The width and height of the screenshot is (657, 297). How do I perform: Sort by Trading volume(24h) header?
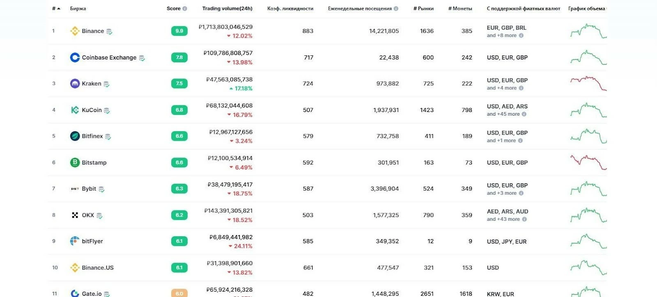(x=227, y=9)
